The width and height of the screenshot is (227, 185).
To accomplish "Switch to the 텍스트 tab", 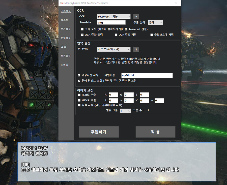I will 64,20.
